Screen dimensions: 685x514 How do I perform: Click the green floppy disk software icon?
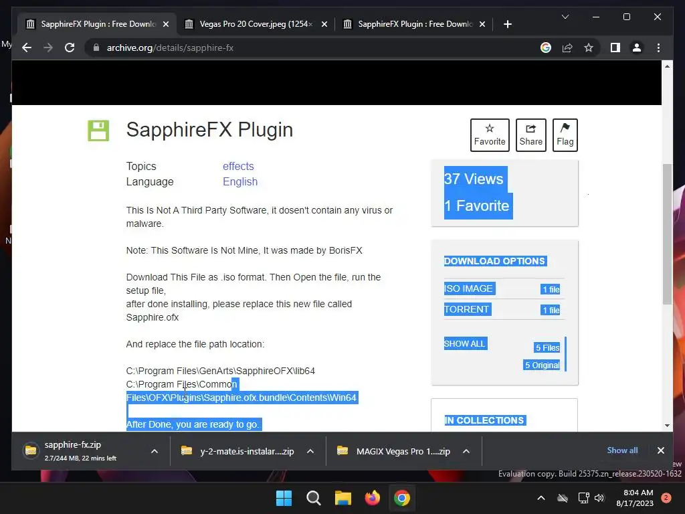coord(98,131)
